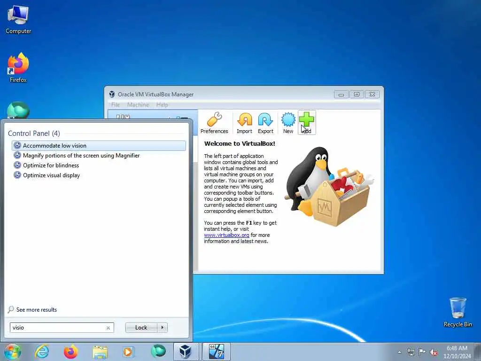Expand the shutdown options arrow beside Lock

162,328
